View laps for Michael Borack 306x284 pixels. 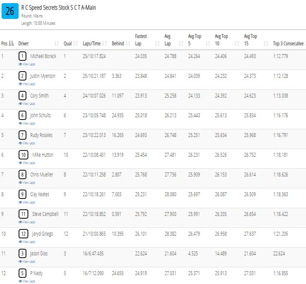pos(27,64)
